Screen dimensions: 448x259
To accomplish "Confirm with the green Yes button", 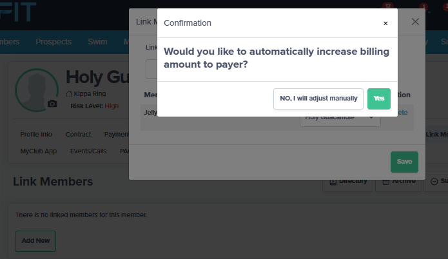I will pyautogui.click(x=379, y=99).
